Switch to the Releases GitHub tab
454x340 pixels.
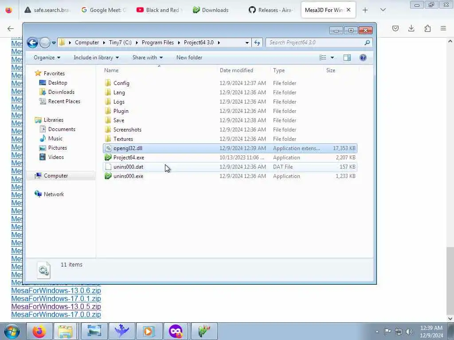[270, 10]
